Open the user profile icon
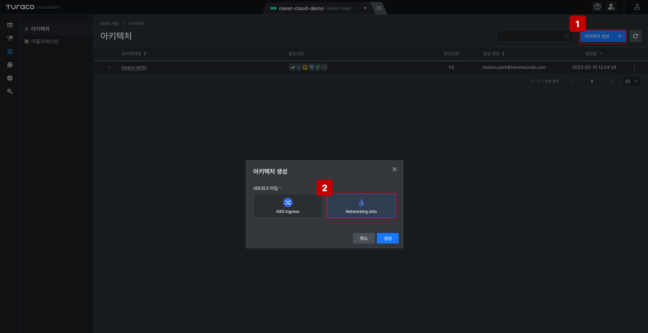The height and width of the screenshot is (333, 648). point(637,7)
